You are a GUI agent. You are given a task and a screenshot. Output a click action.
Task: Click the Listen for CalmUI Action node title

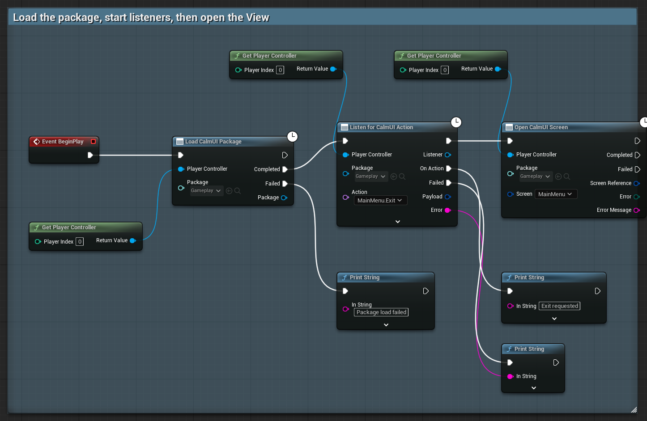pyautogui.click(x=381, y=127)
